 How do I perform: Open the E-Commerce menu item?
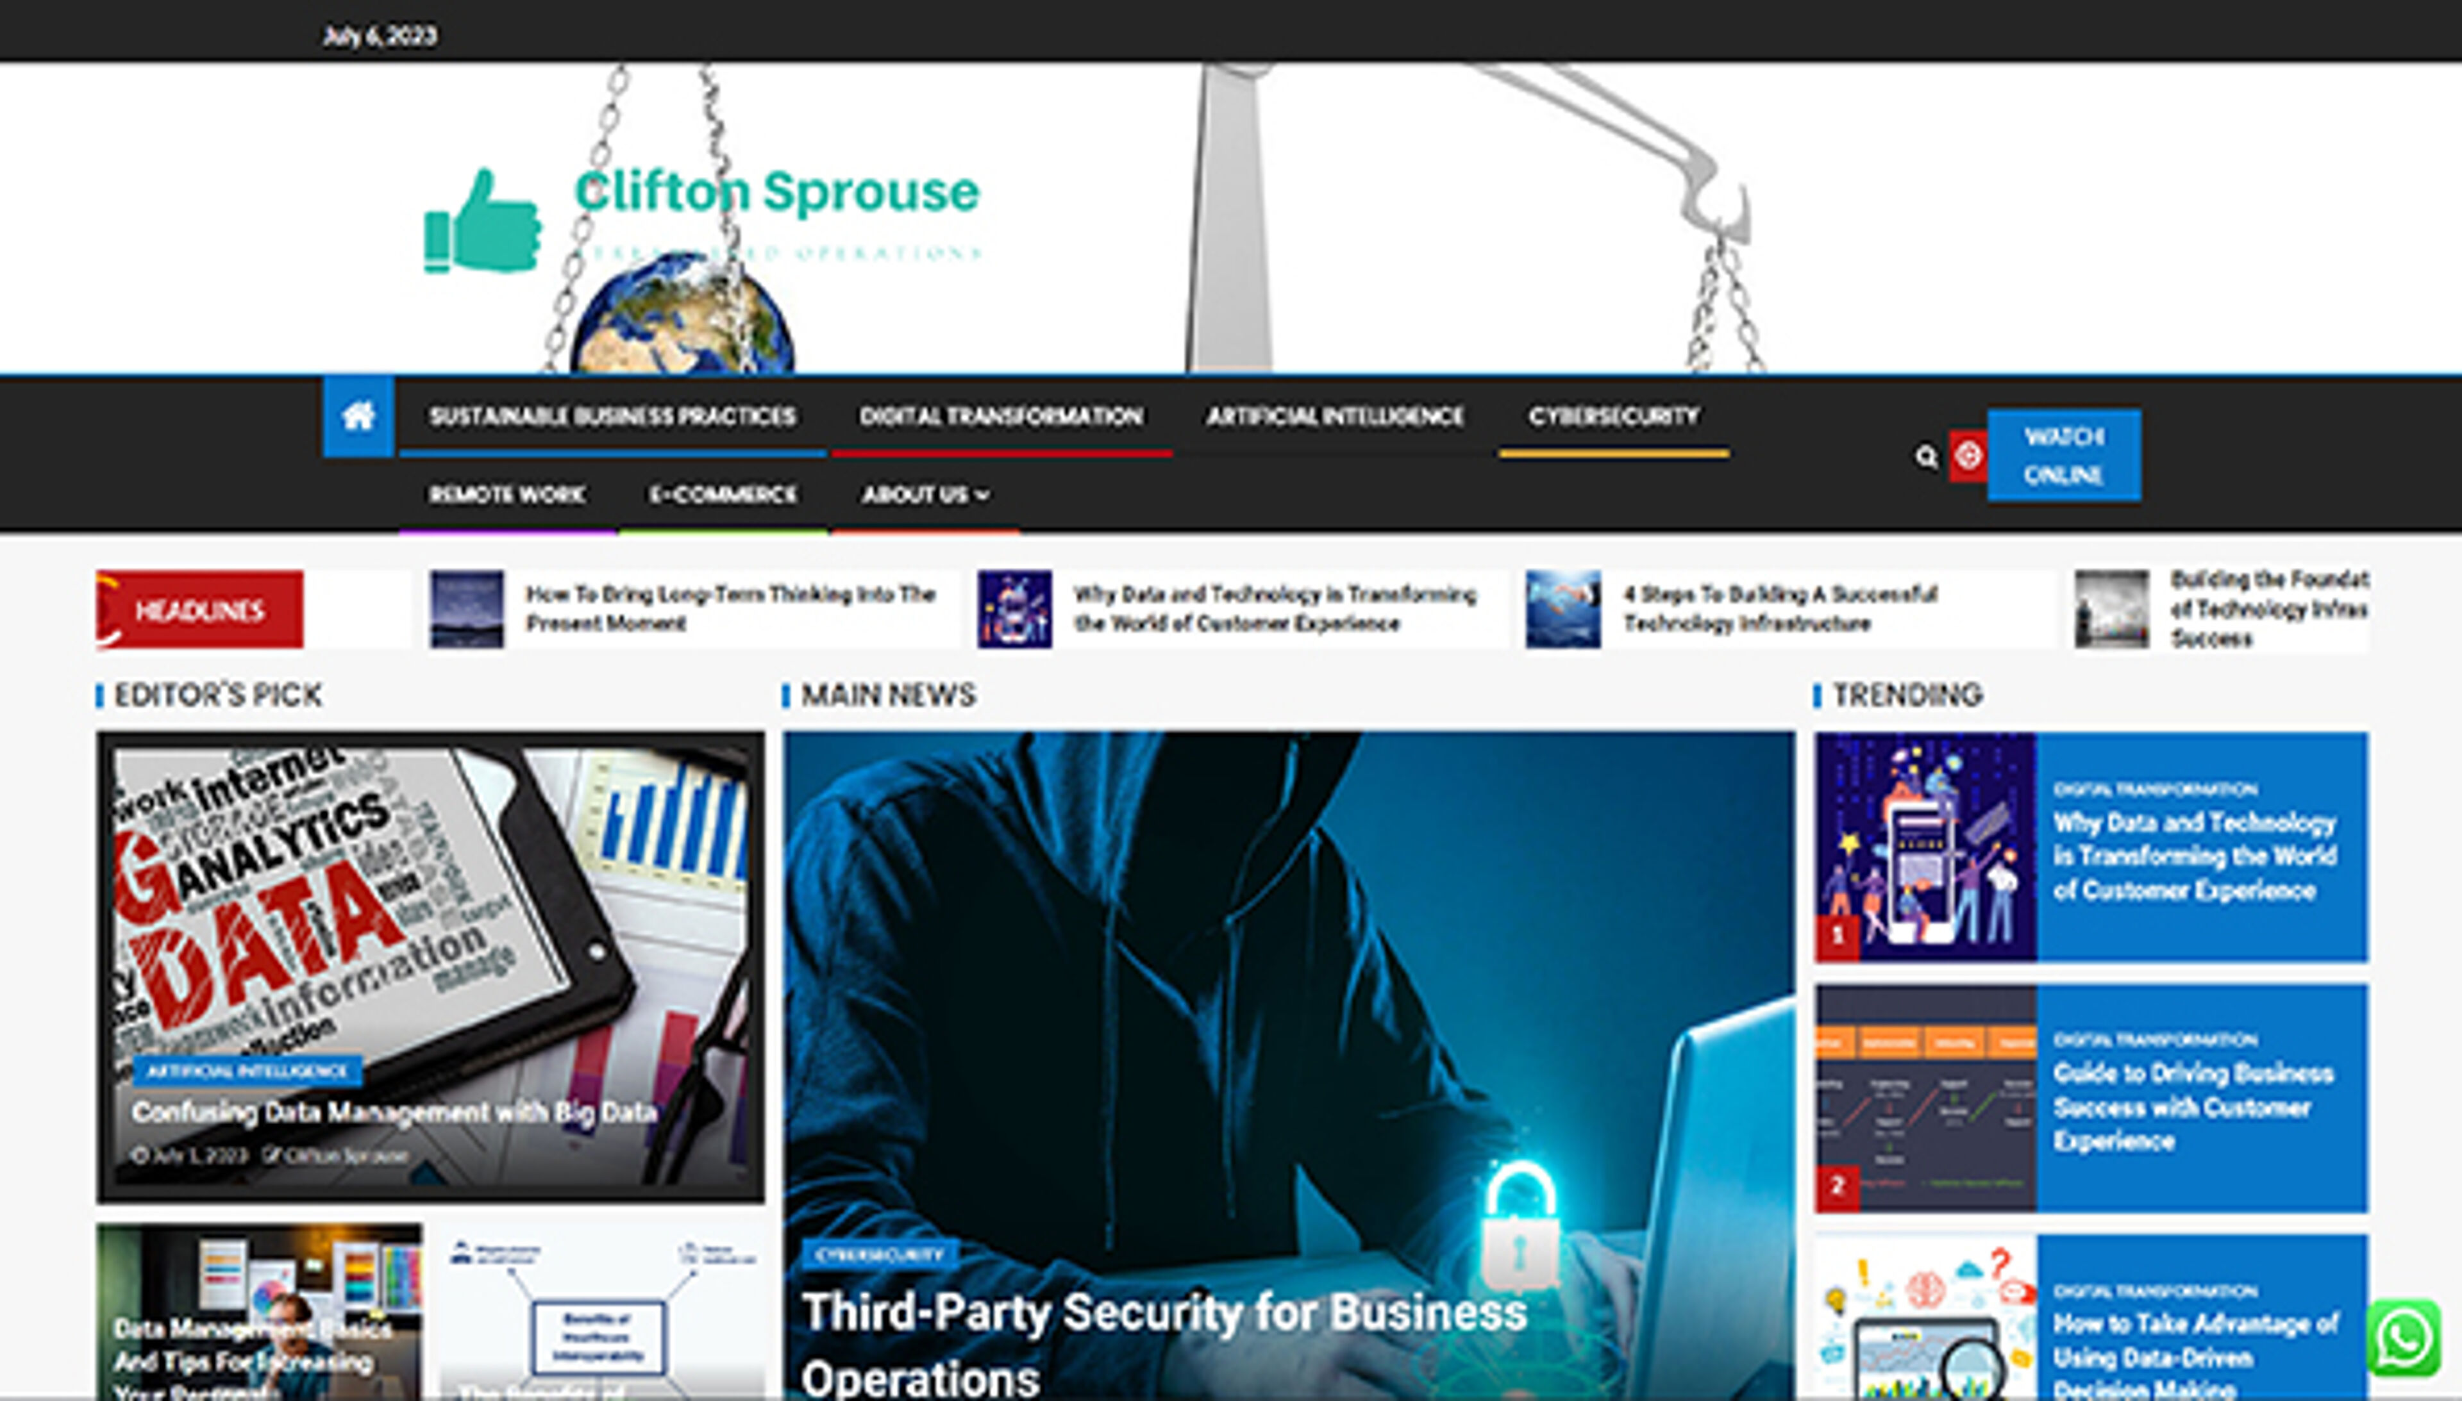click(x=723, y=495)
